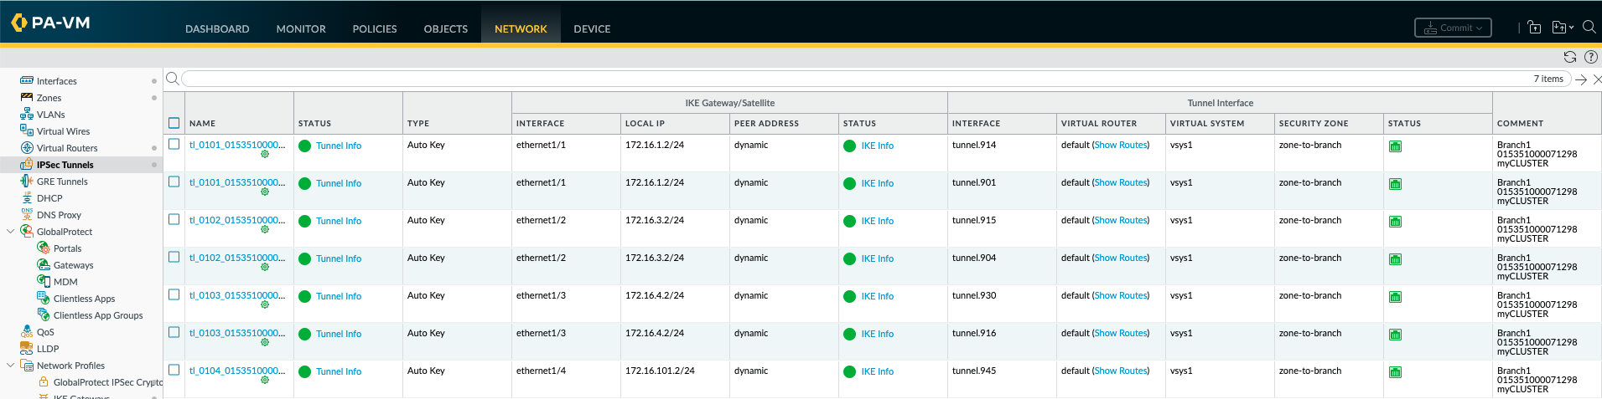Open the Commit dropdown

click(1453, 28)
